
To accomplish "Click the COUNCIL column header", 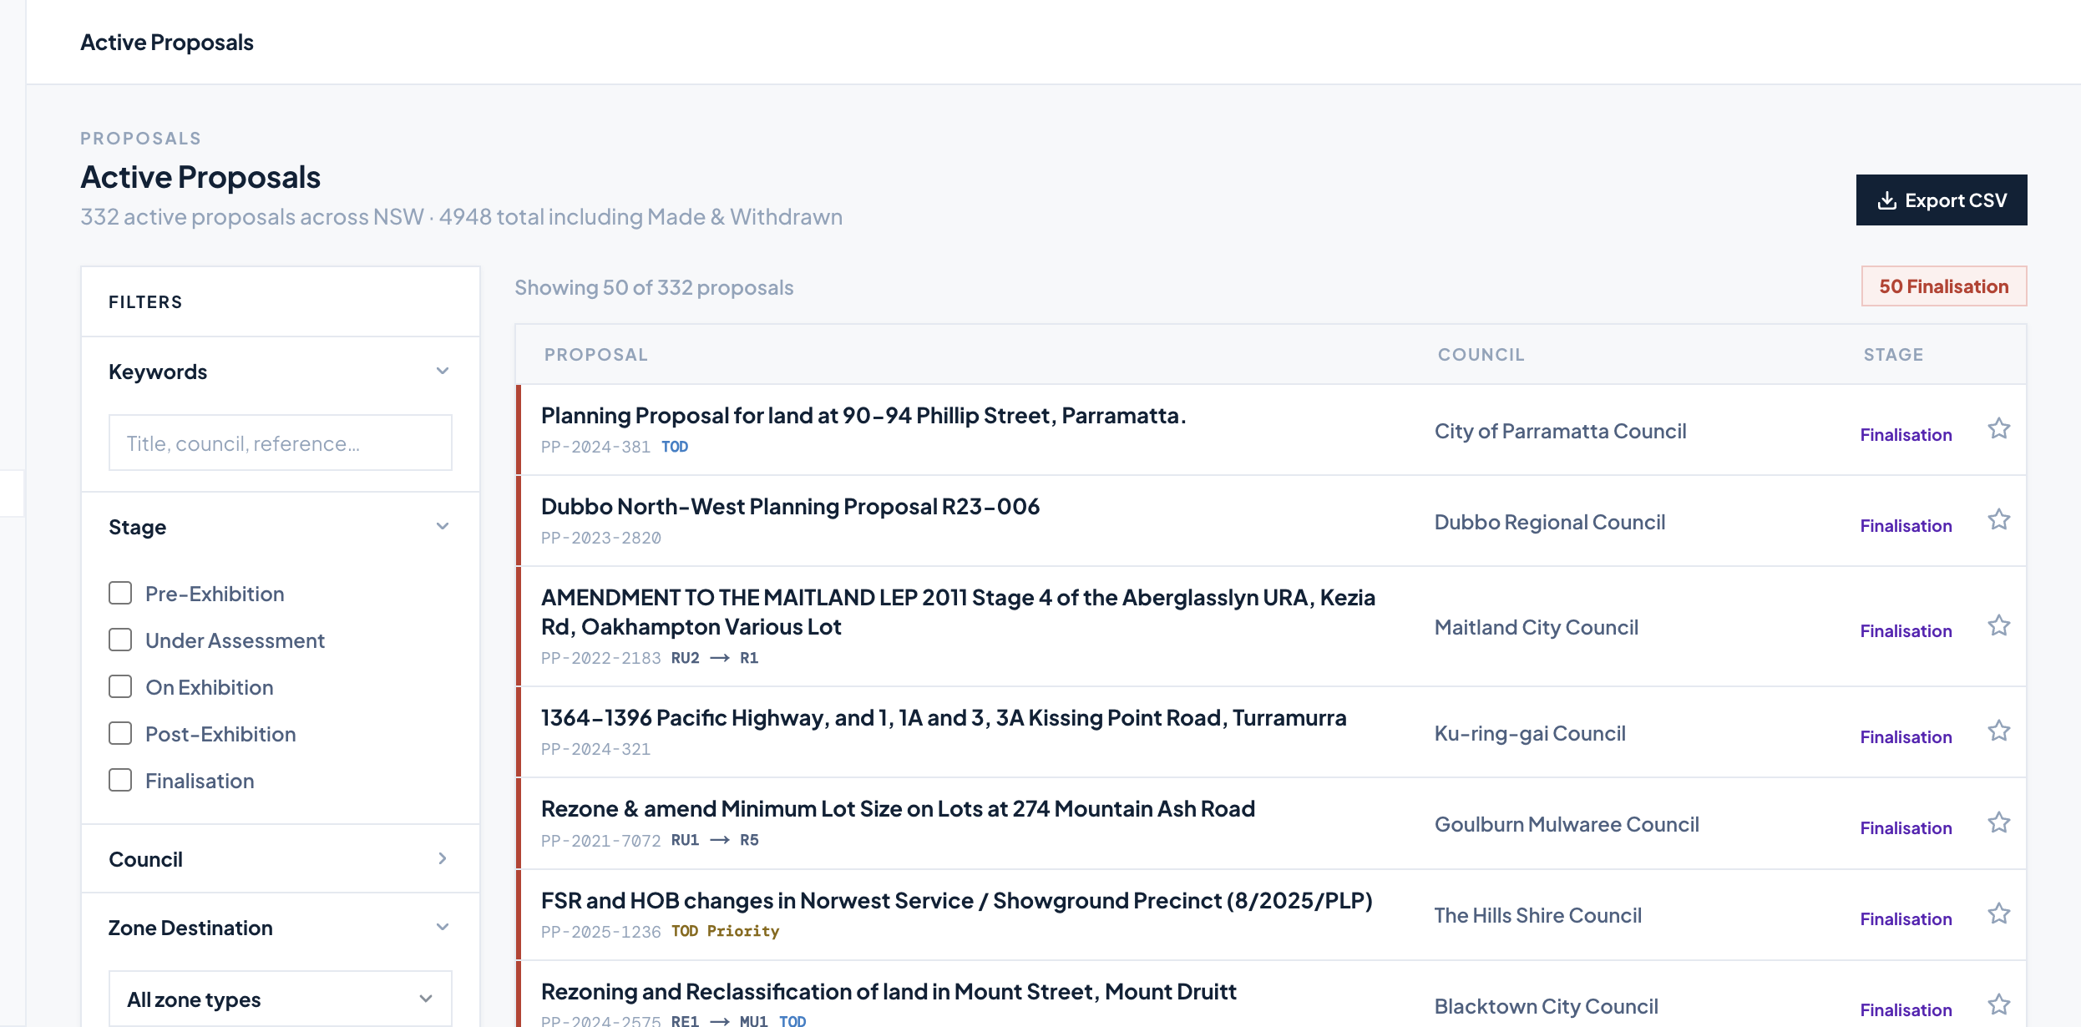I will pos(1481,355).
